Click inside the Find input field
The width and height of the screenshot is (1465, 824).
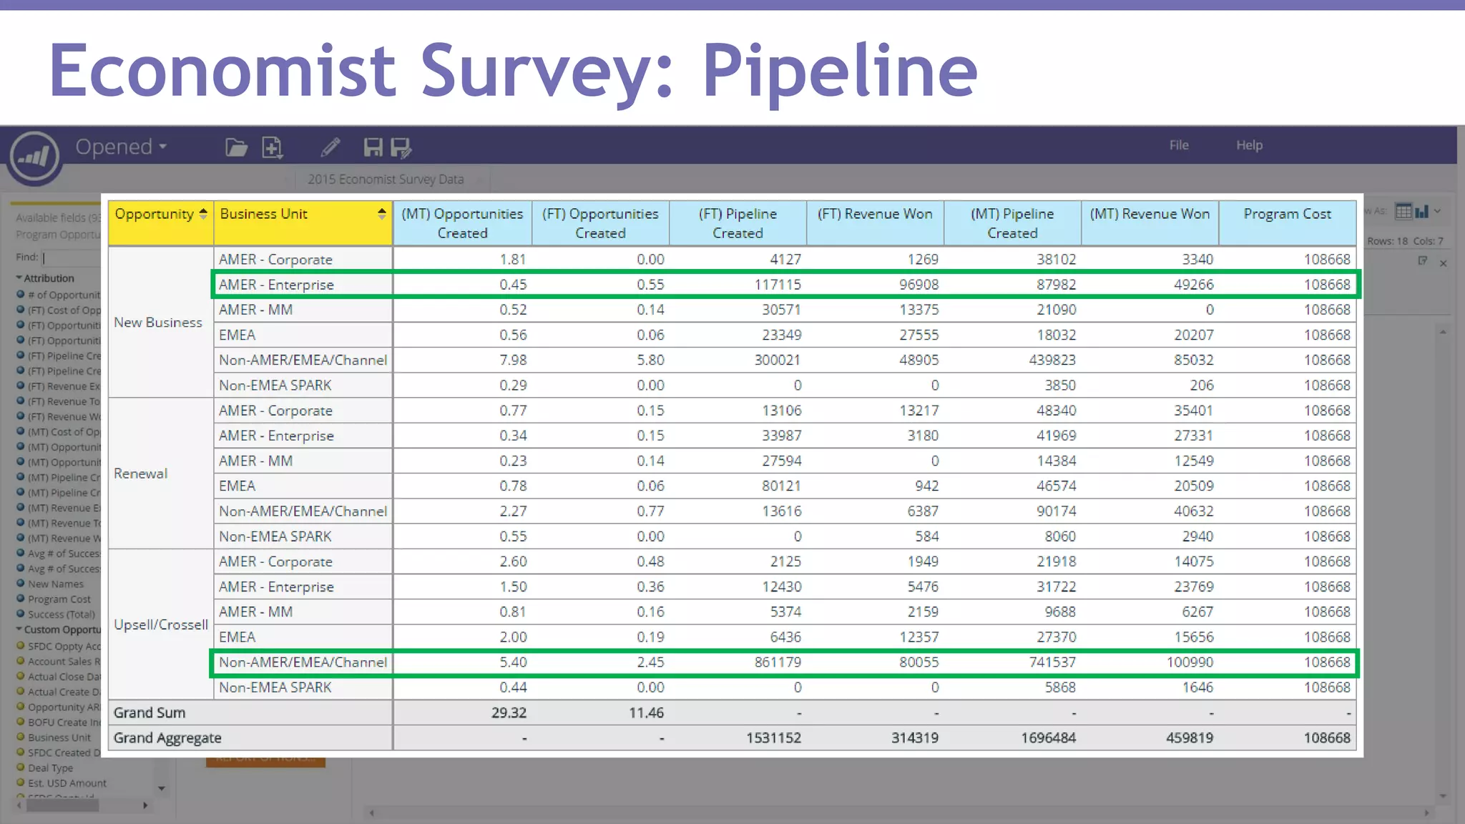point(72,257)
